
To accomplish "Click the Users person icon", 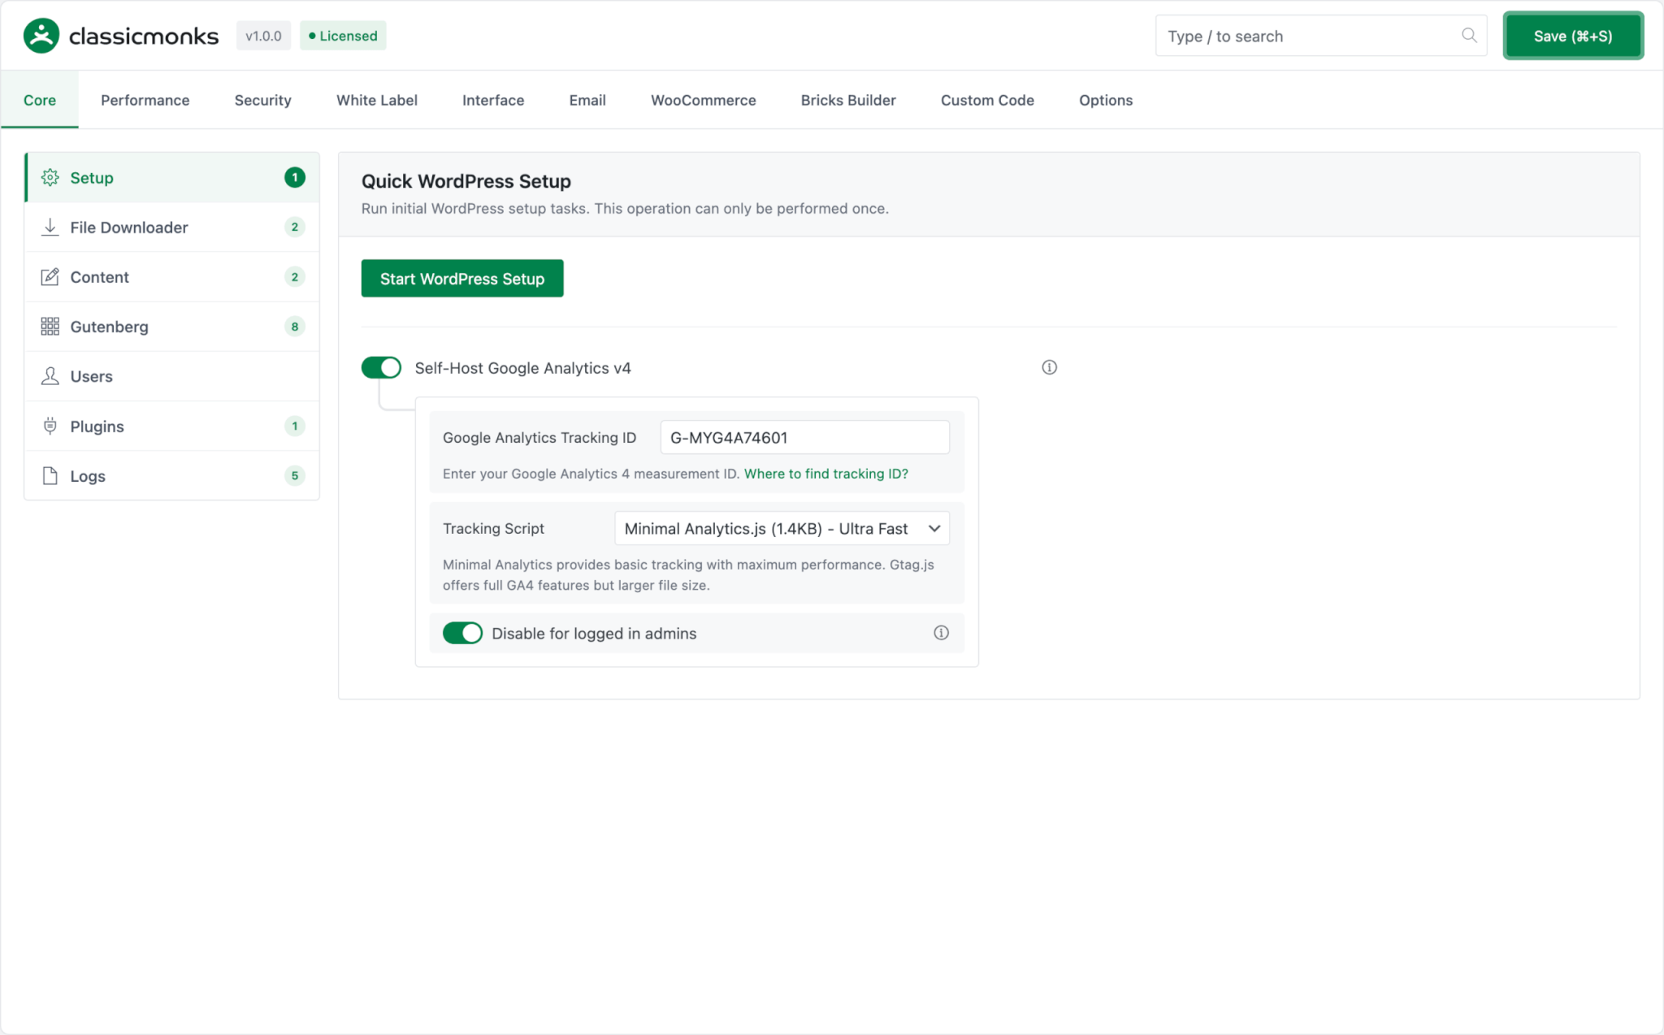I will [x=50, y=376].
